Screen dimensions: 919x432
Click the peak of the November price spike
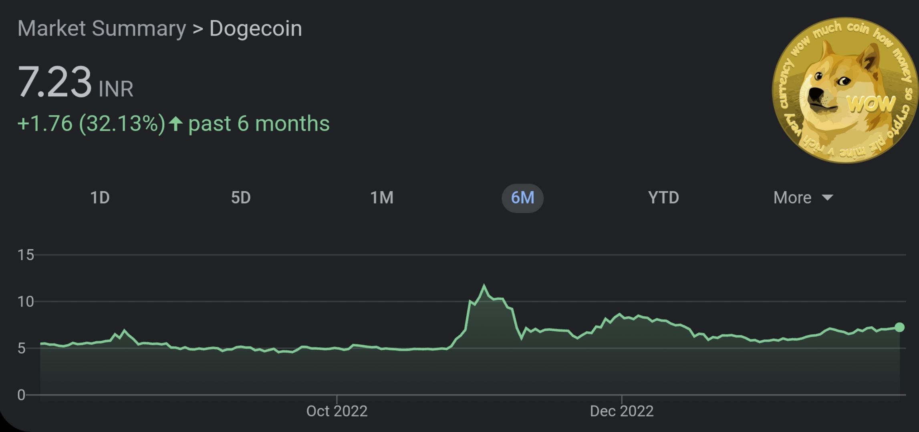coord(485,284)
